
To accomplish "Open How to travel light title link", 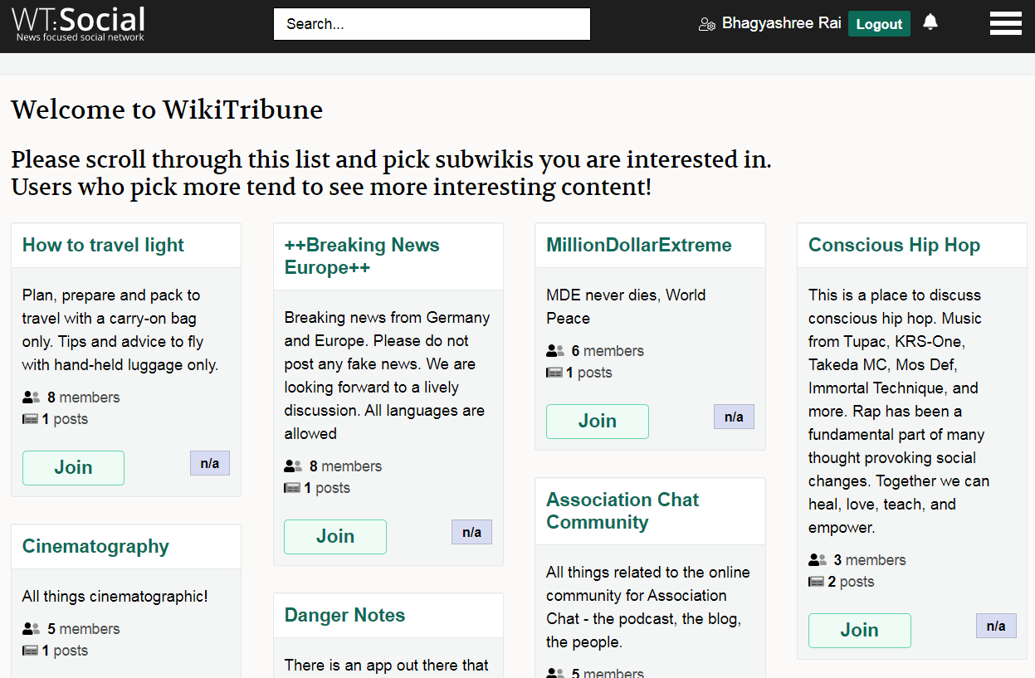I will pyautogui.click(x=103, y=245).
